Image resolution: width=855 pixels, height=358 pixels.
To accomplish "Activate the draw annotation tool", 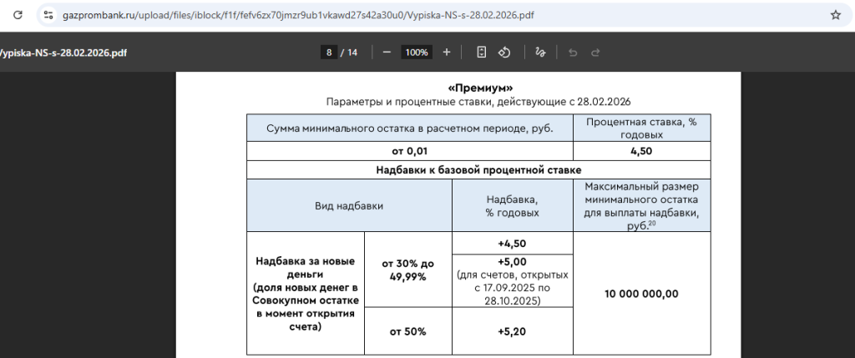I will click(540, 52).
